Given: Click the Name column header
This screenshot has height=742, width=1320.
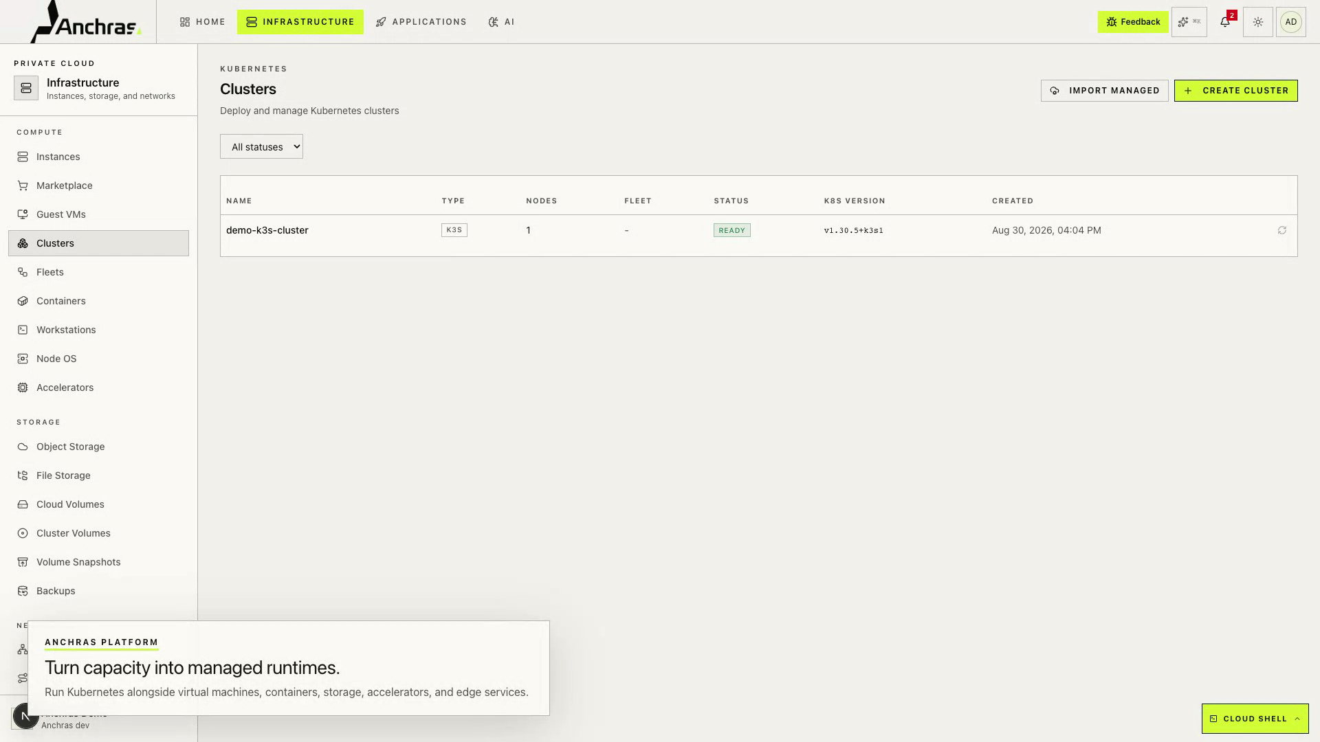Looking at the screenshot, I should click(239, 201).
